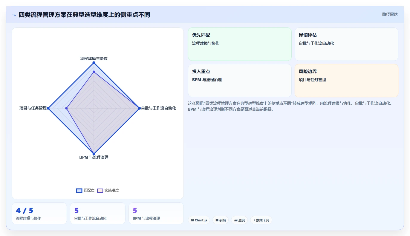
Task: Select the 进度 tag chip
Action: [239, 220]
